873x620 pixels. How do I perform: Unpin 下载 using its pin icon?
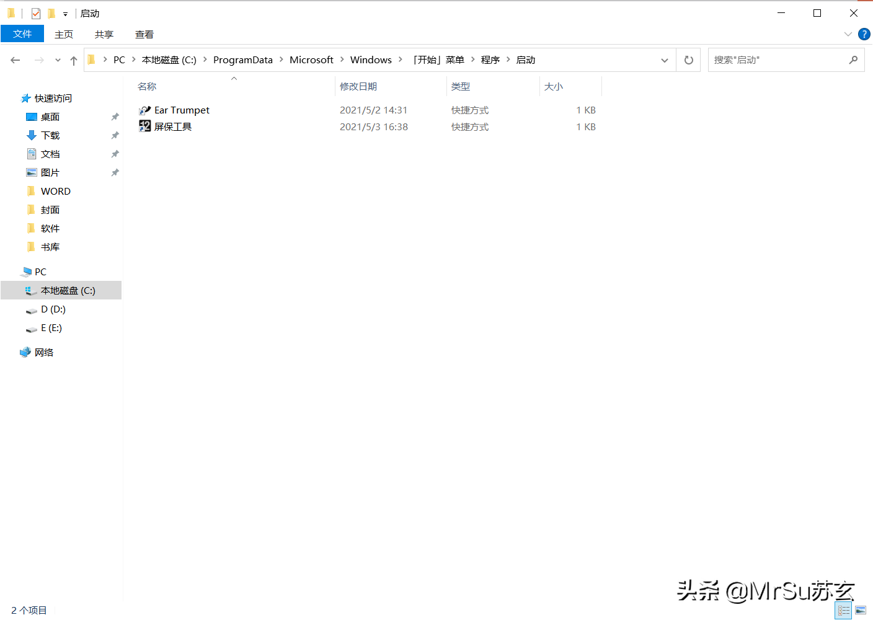115,135
